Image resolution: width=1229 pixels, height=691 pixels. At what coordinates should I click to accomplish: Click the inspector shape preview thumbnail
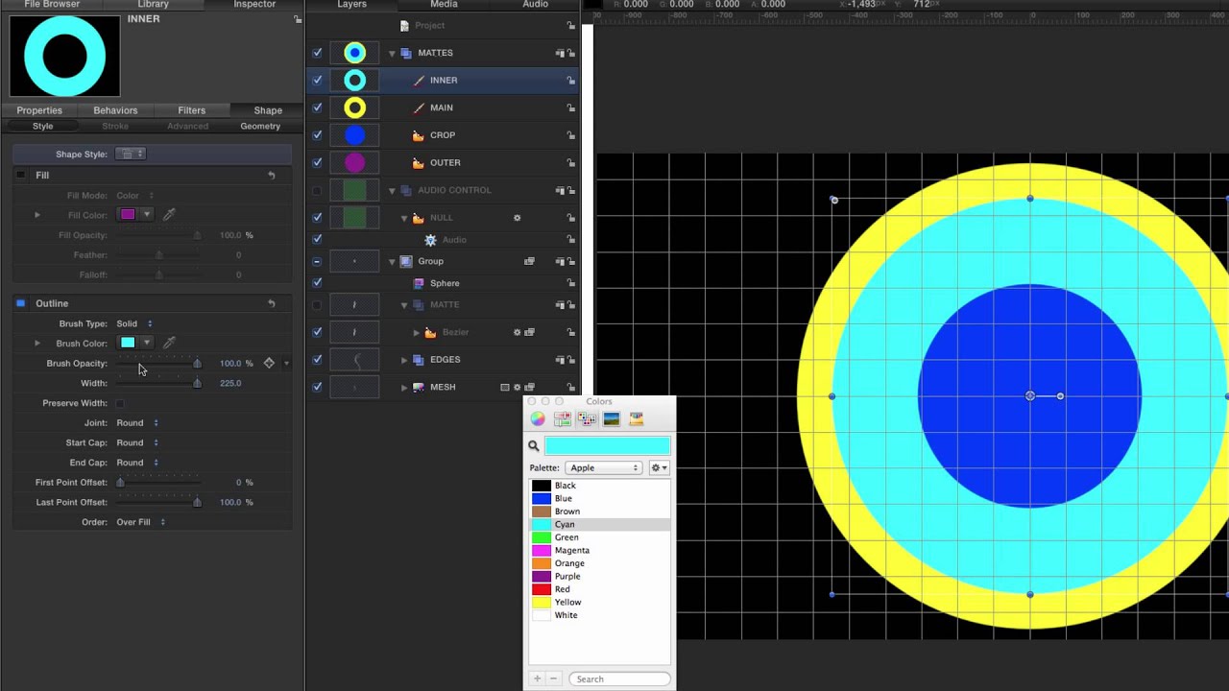64,56
